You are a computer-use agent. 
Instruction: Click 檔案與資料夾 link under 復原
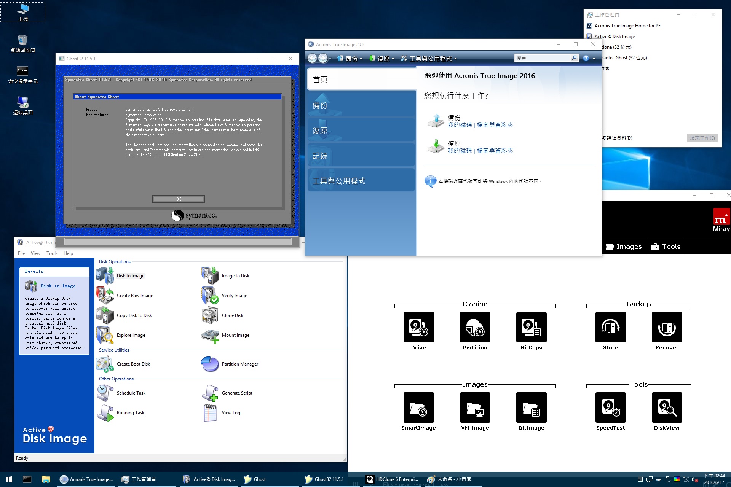[x=495, y=151]
